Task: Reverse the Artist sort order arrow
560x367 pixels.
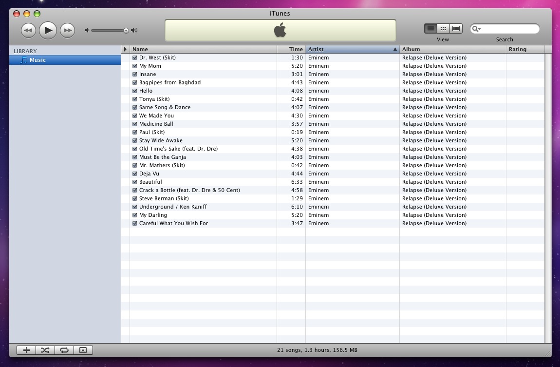Action: 395,49
